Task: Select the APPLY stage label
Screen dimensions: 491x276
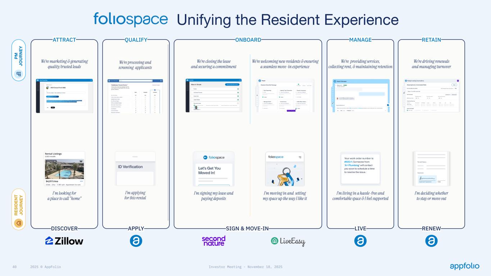Action: point(136,229)
